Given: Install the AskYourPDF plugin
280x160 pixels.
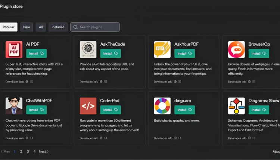Looking at the screenshot, I should click(x=184, y=53).
